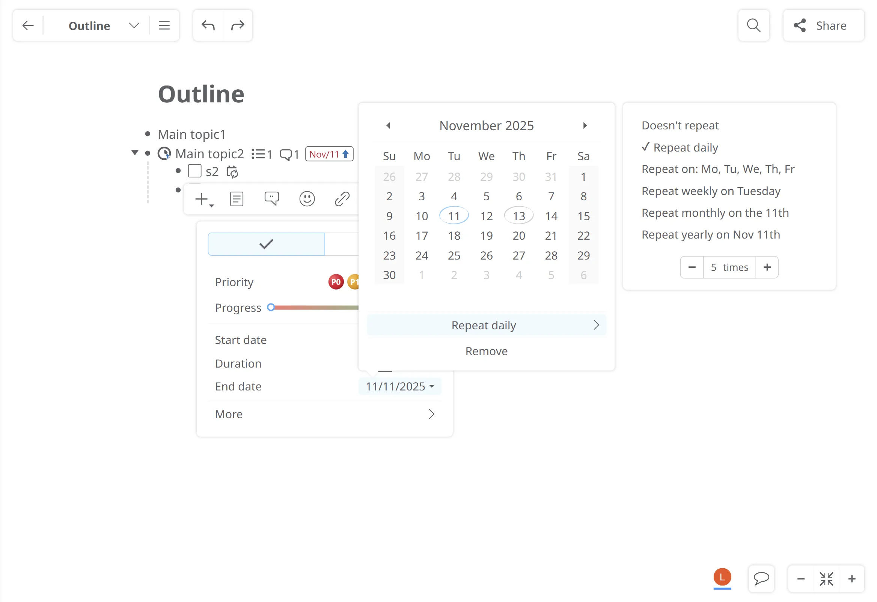Viewport: 877px width, 602px height.
Task: Open the emoji sticker picker
Action: (307, 199)
